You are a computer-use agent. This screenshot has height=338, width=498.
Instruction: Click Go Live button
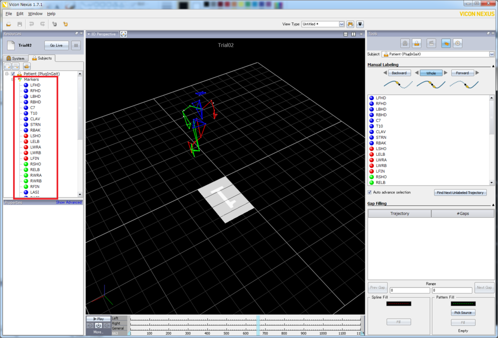[x=56, y=45]
